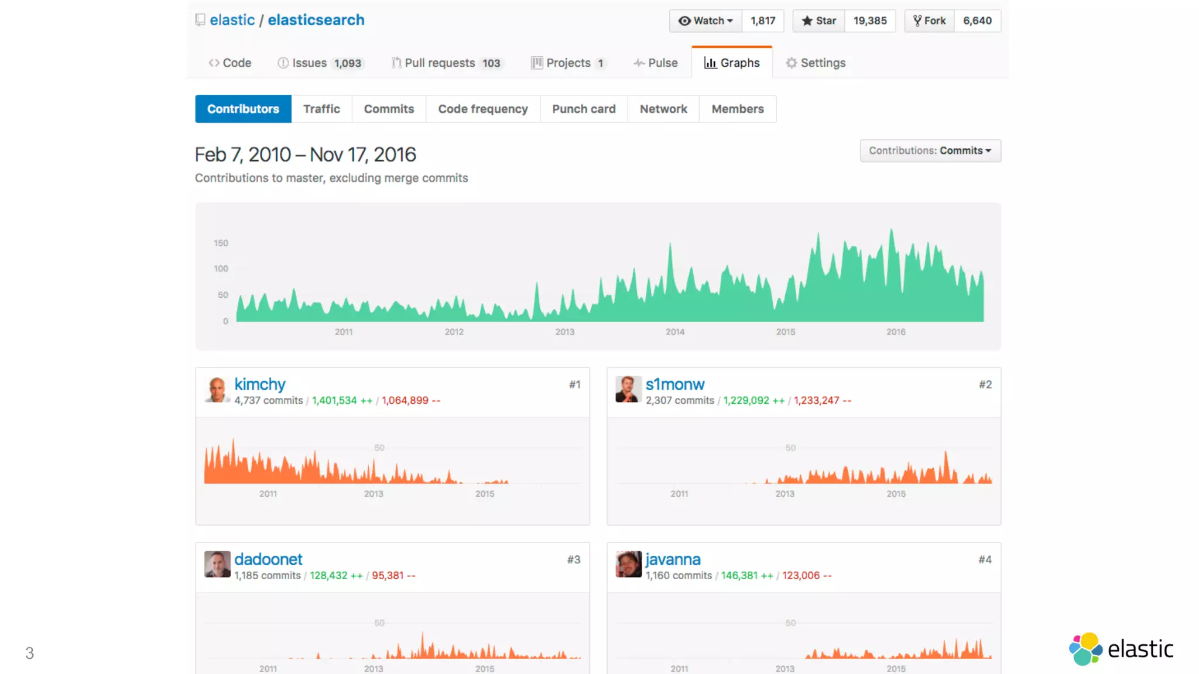Open the Traffic graph tab
Viewport: 1199px width, 674px height.
(x=321, y=109)
